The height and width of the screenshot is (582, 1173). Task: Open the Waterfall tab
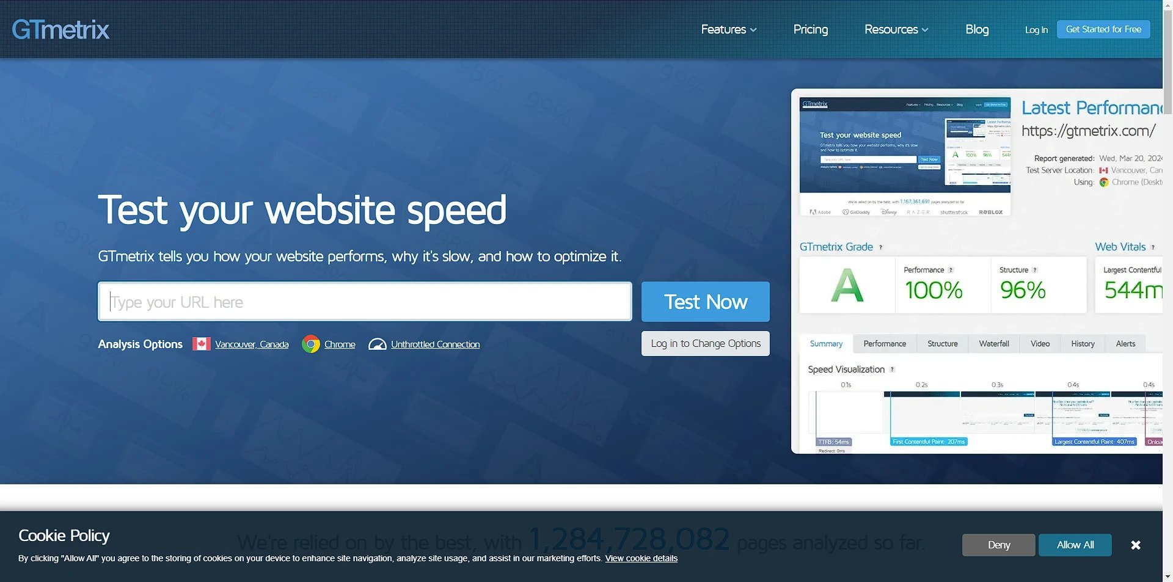click(994, 344)
